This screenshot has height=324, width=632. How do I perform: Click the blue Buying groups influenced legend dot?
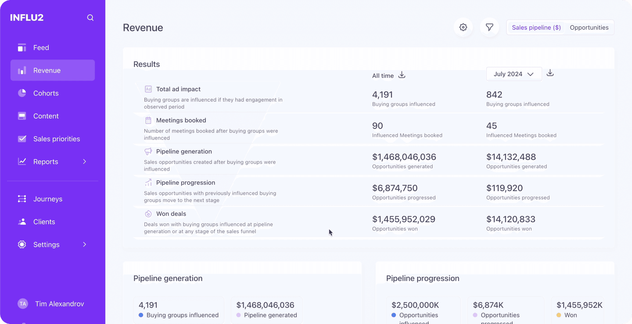(x=141, y=315)
